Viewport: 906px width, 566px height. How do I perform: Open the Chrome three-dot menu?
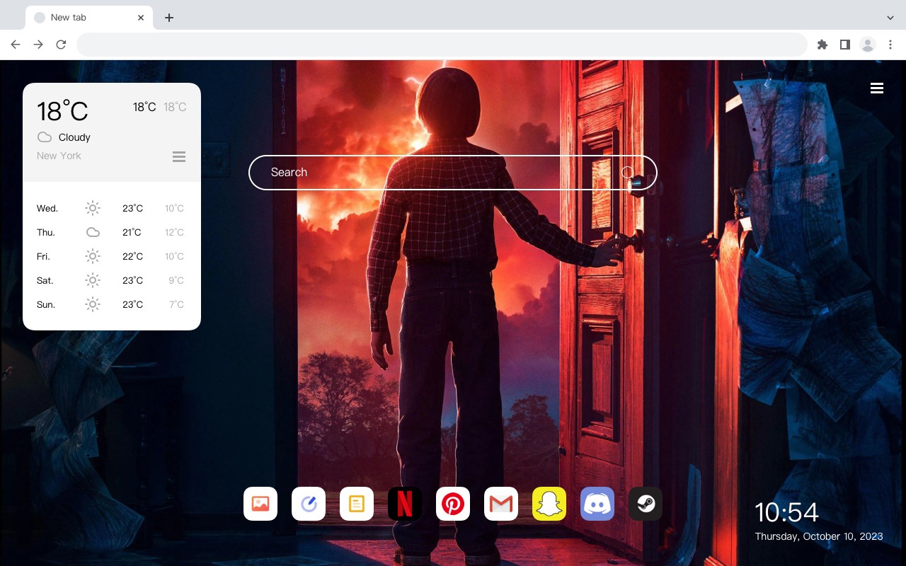pos(890,45)
